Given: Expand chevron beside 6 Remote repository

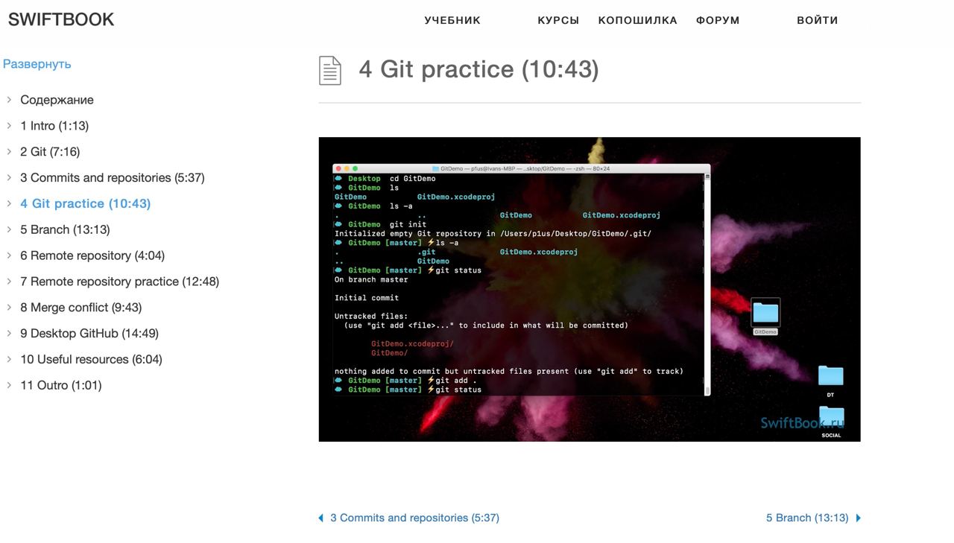Looking at the screenshot, I should (9, 255).
